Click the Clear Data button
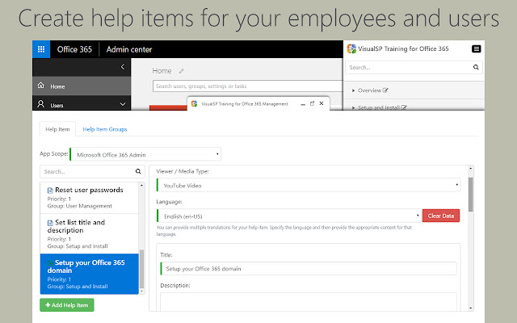Image resolution: width=517 pixels, height=323 pixels. coord(441,216)
